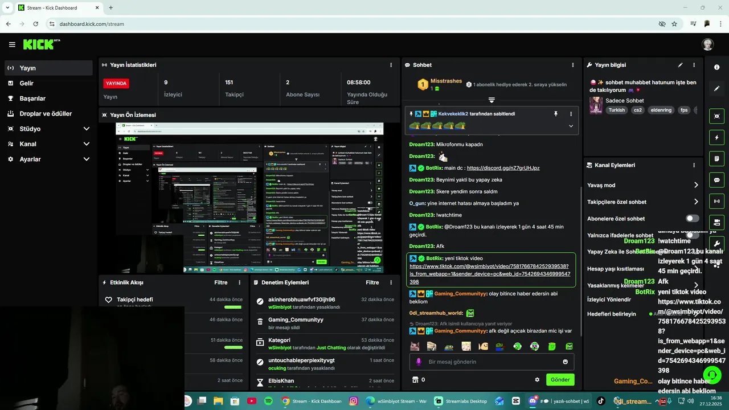Expand the Stüdyo sidebar section
The width and height of the screenshot is (729, 410).
pyautogui.click(x=48, y=129)
